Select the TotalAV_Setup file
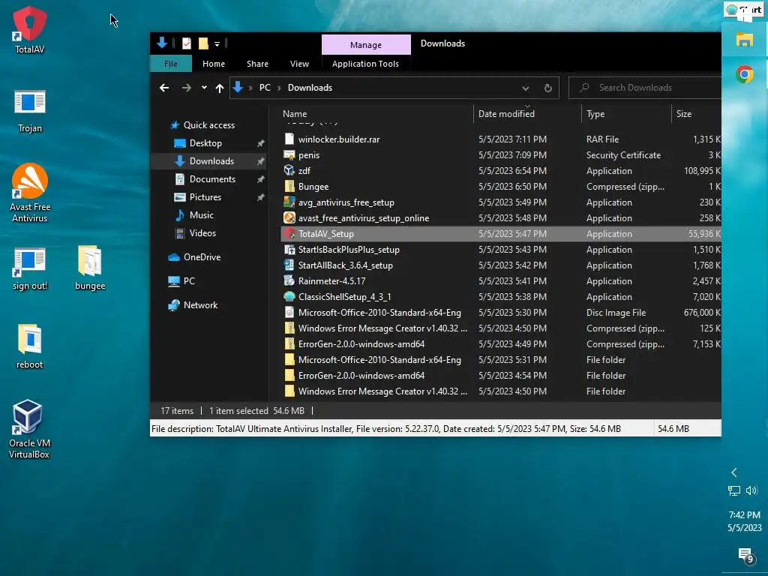 (500, 234)
